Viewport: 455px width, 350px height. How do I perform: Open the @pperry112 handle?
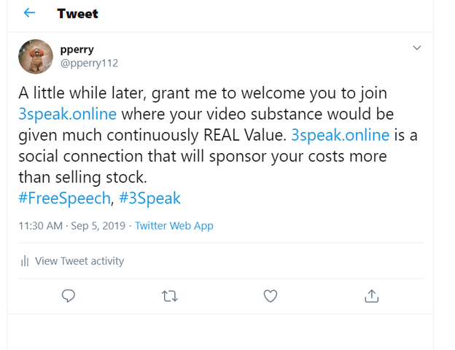(x=88, y=63)
